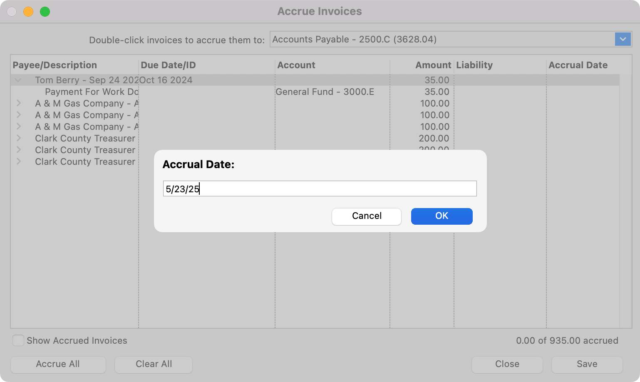Enable the Show Accrued Invoices checkbox
This screenshot has height=382, width=640.
click(18, 340)
